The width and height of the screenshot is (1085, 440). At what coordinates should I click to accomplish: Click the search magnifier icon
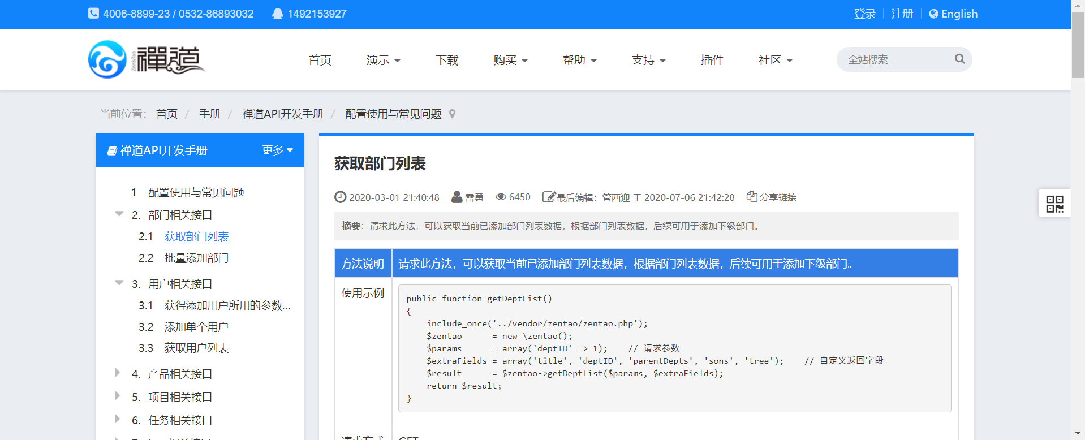tap(959, 59)
